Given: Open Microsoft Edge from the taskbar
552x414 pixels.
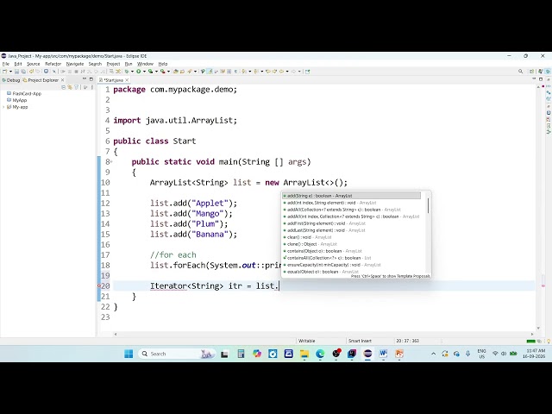Looking at the screenshot, I should pos(320,354).
